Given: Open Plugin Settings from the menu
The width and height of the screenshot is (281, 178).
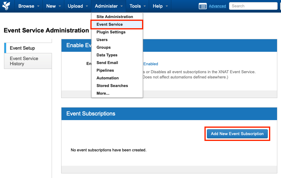Looking at the screenshot, I should [111, 32].
